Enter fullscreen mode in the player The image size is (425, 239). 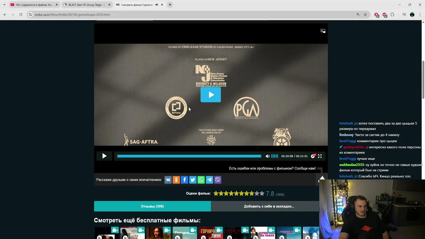click(x=320, y=156)
